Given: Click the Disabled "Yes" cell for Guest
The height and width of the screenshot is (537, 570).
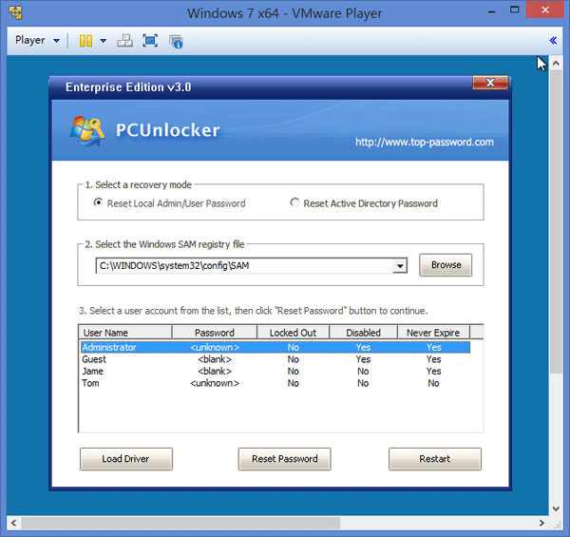Looking at the screenshot, I should (x=363, y=359).
